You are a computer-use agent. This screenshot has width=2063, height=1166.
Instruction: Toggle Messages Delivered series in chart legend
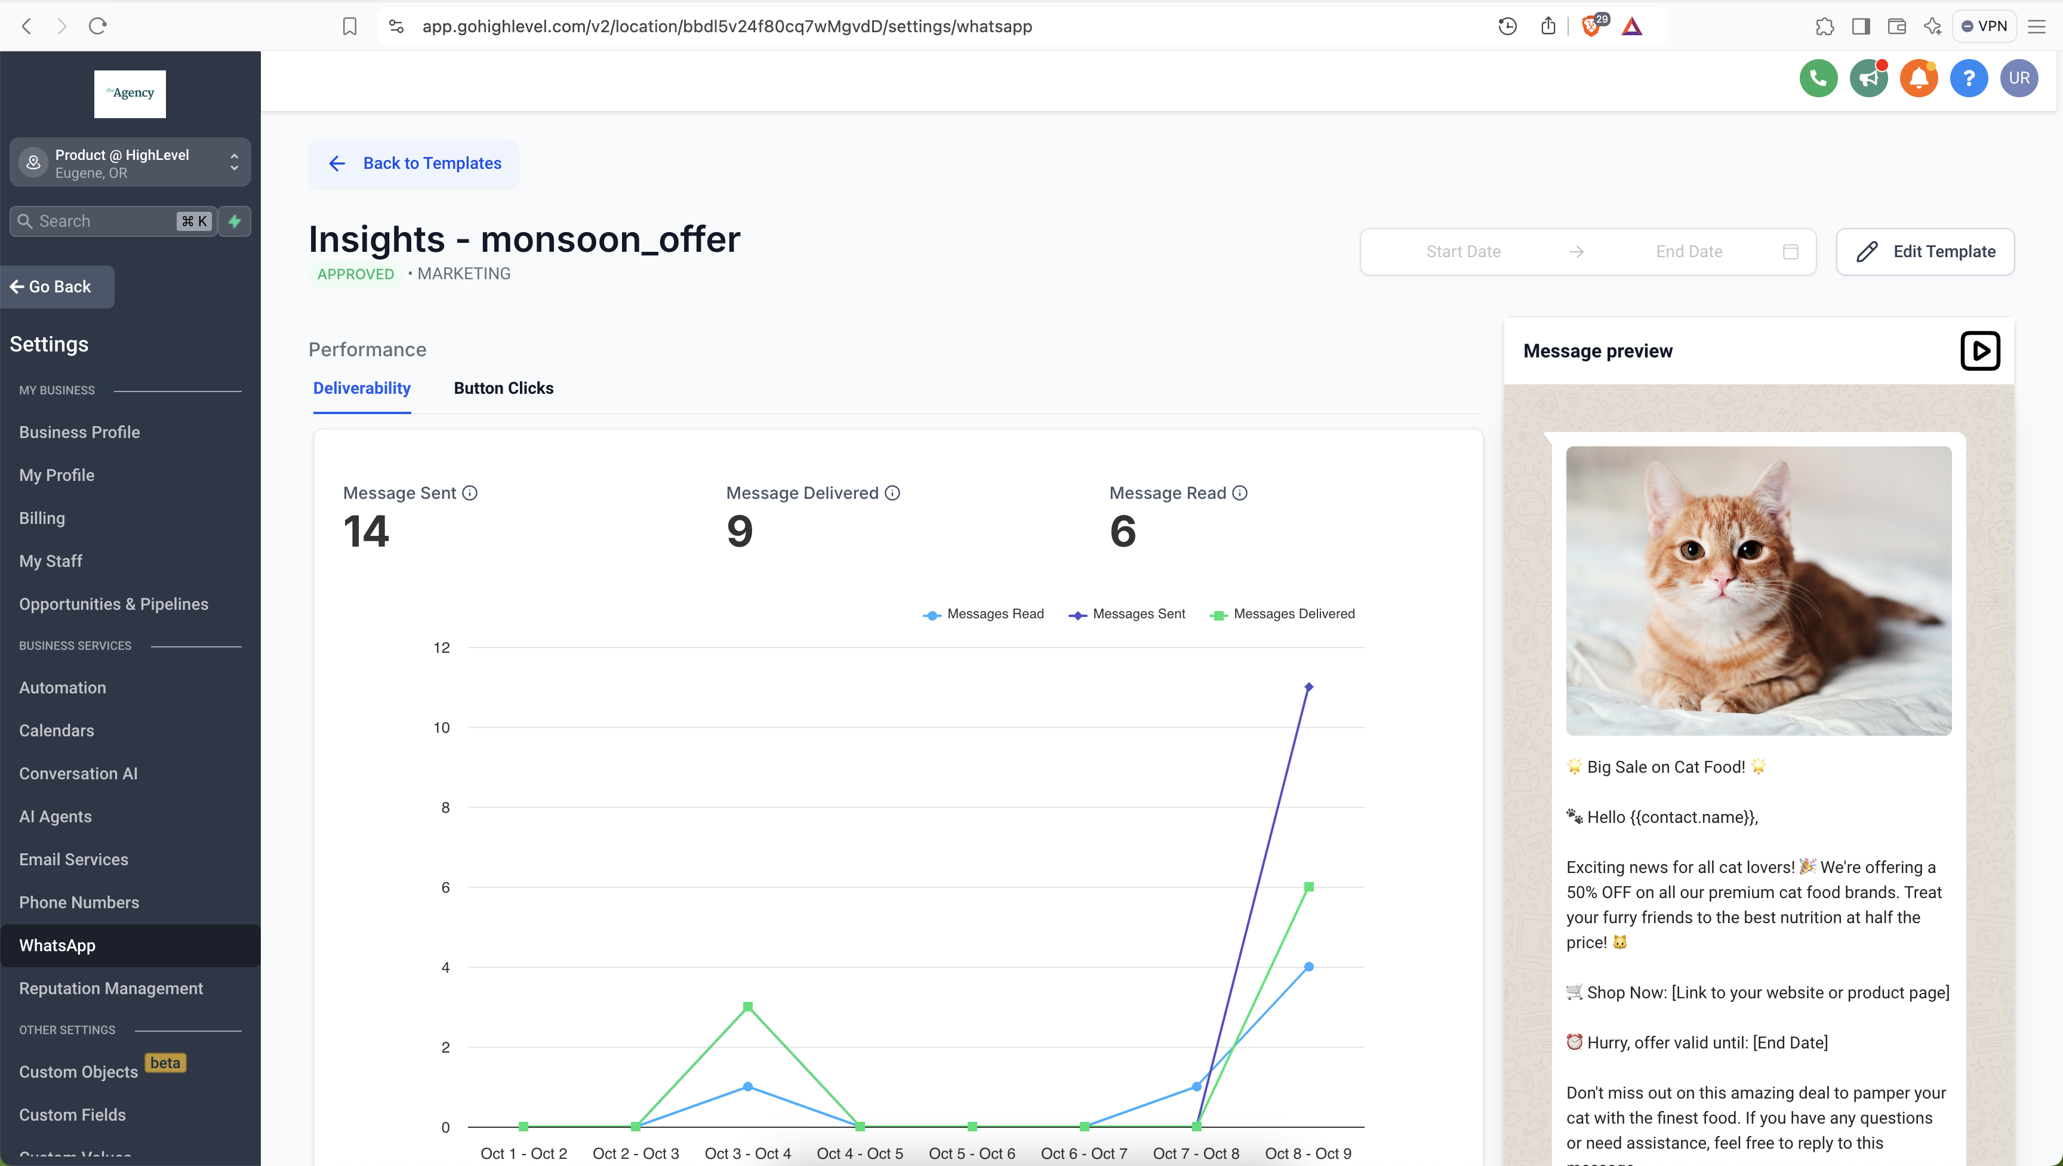(x=1282, y=614)
